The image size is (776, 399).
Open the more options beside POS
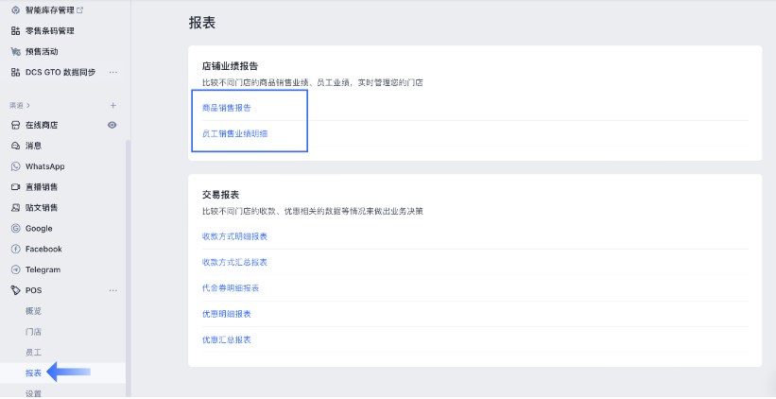coord(112,290)
